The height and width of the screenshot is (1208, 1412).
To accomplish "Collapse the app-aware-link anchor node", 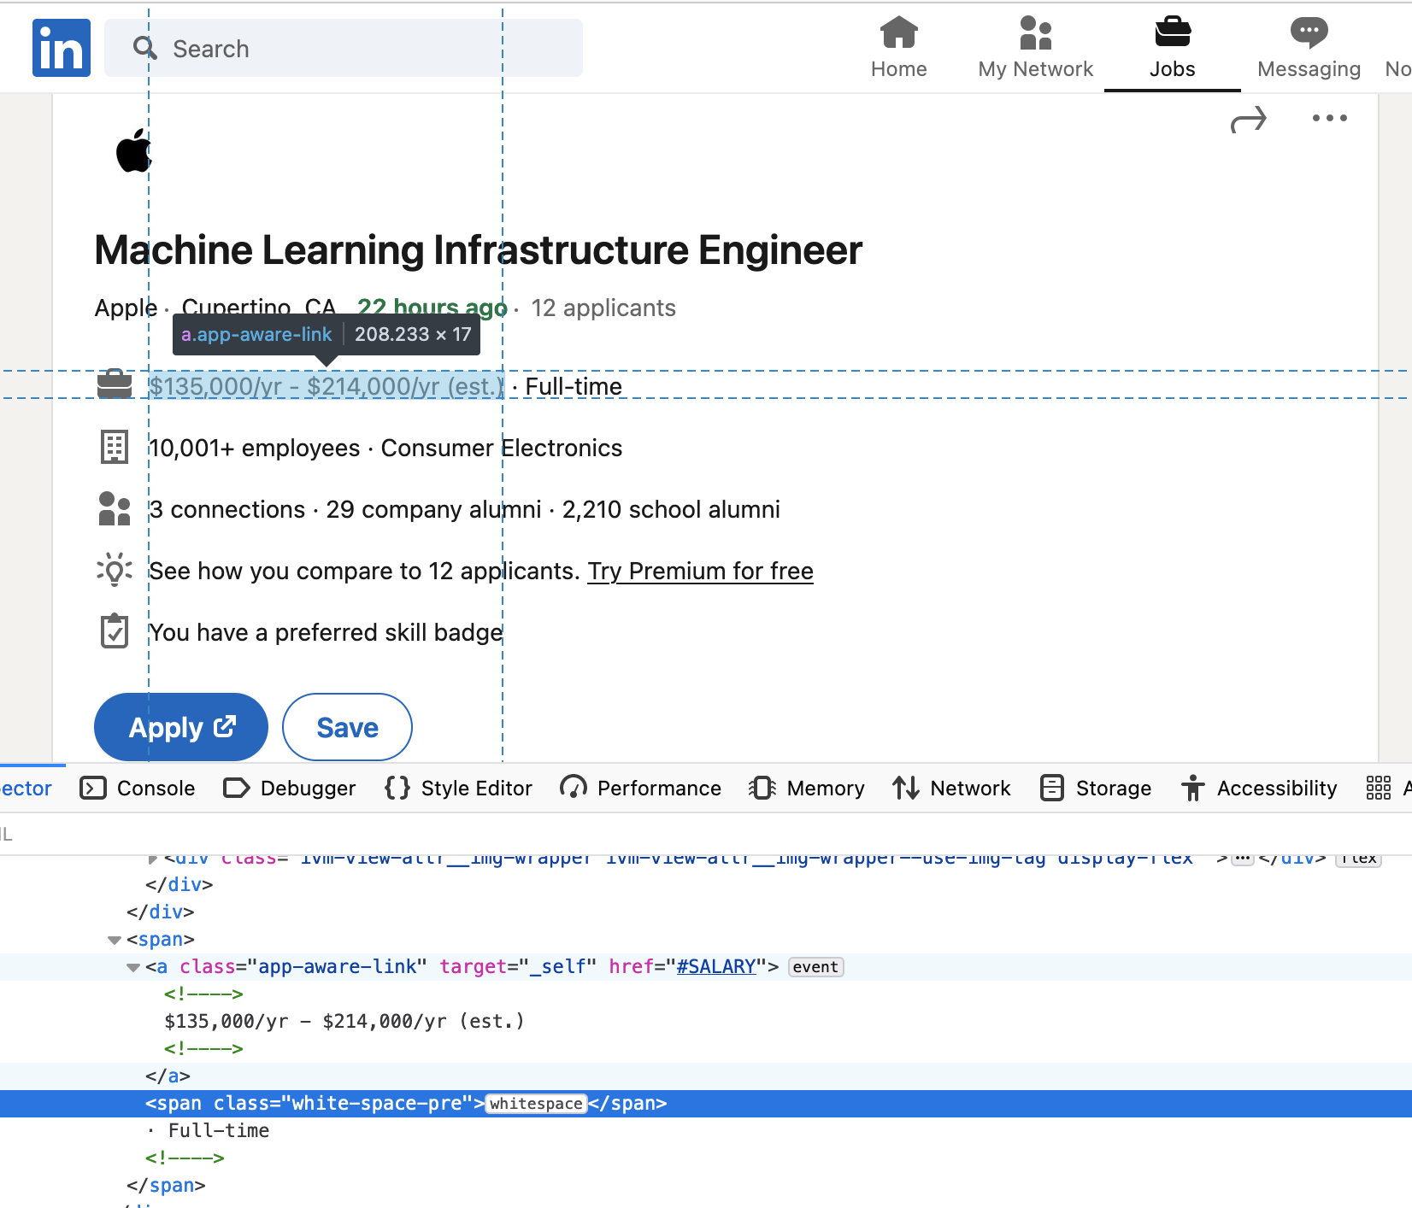I will [x=133, y=967].
